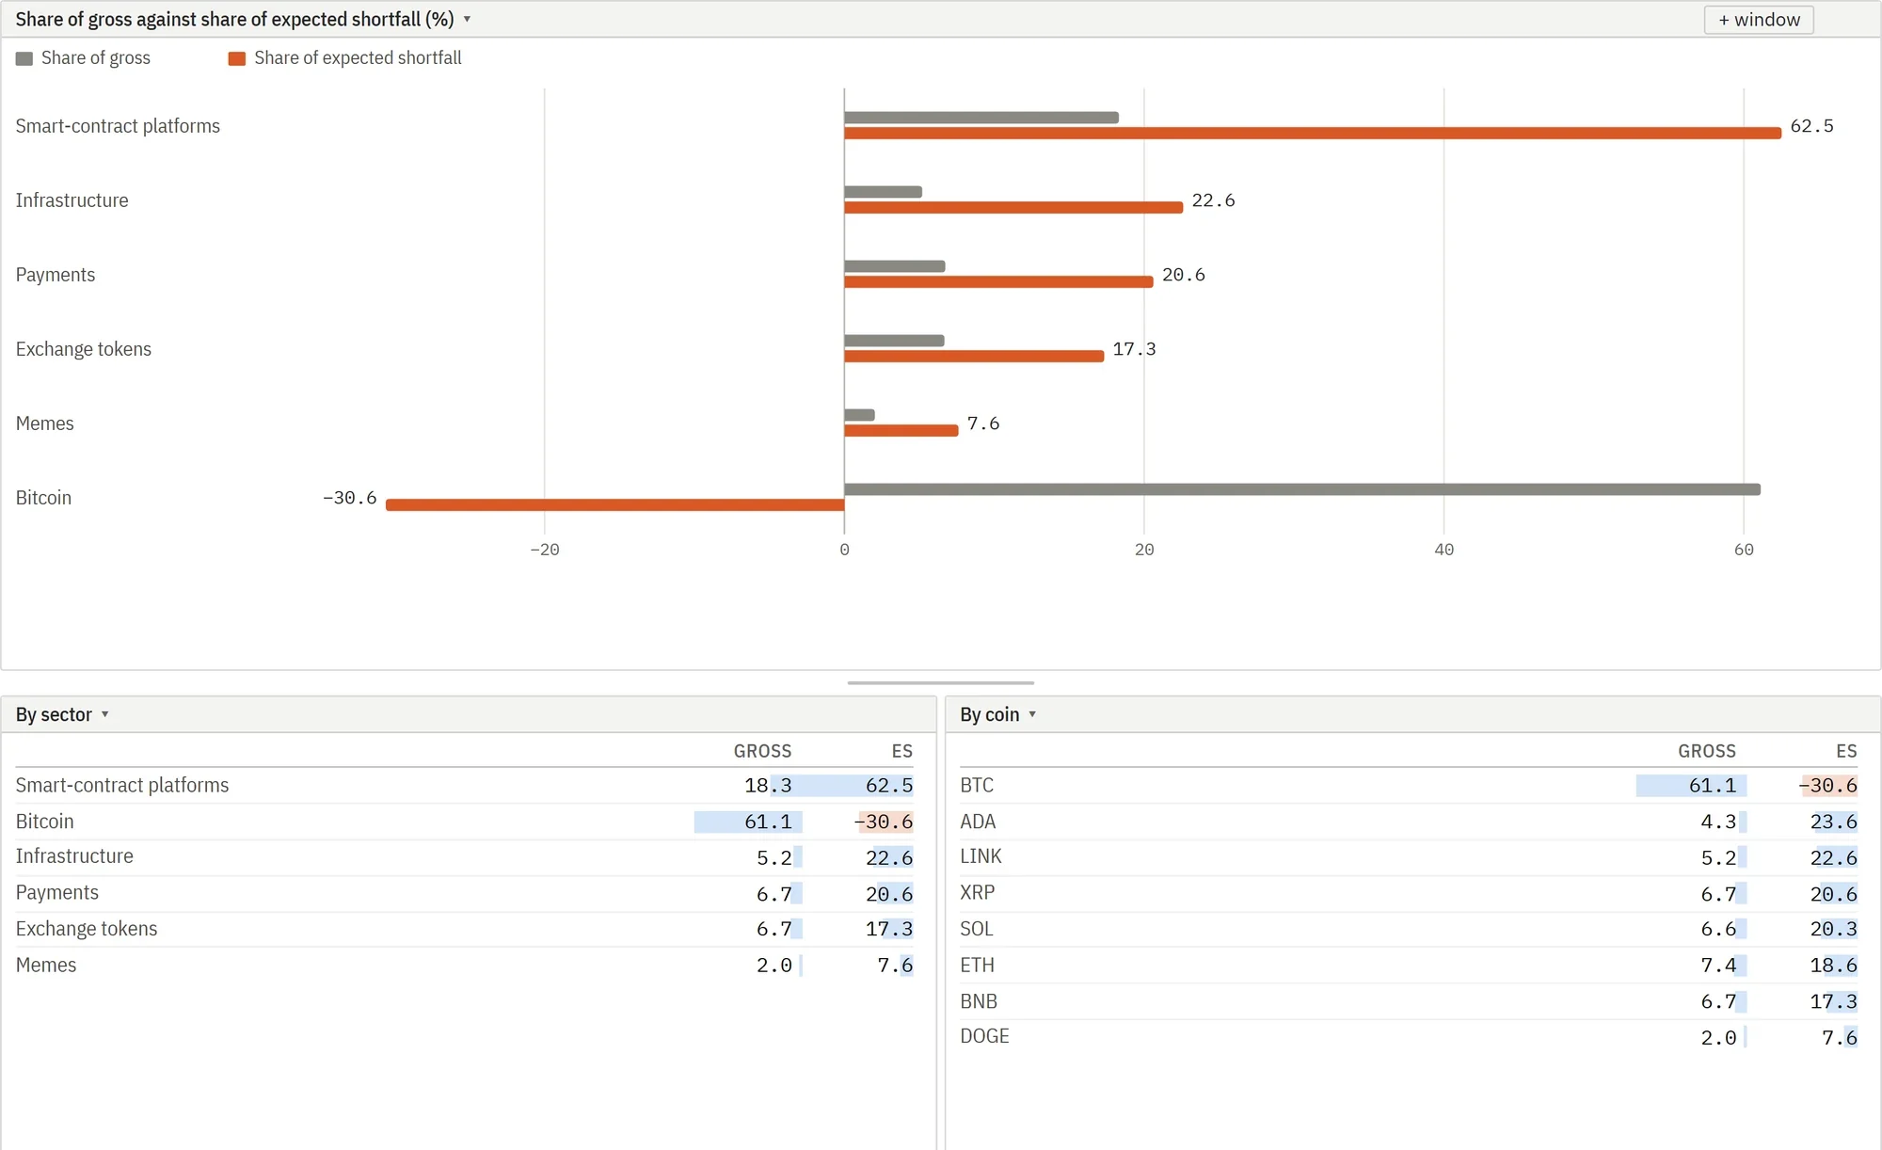
Task: Toggle the 'Share of gross' legend swatch
Action: click(24, 58)
